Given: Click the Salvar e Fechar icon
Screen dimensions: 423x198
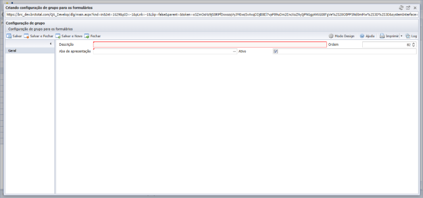Looking at the screenshot, I should point(27,36).
